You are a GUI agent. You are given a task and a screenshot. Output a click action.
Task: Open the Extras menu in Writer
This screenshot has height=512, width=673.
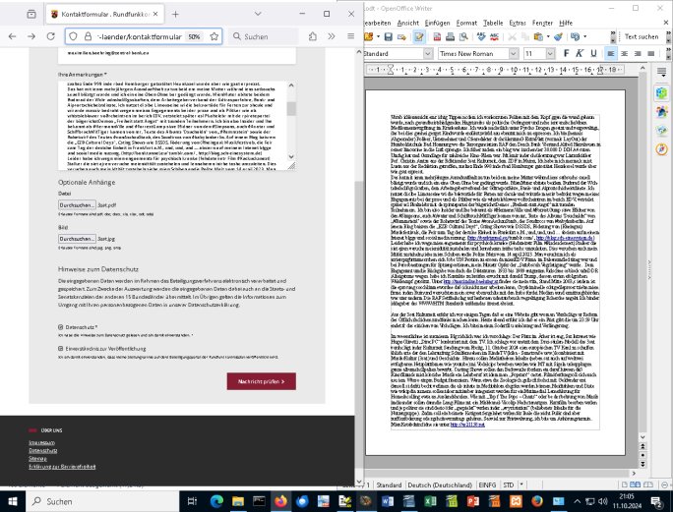518,23
